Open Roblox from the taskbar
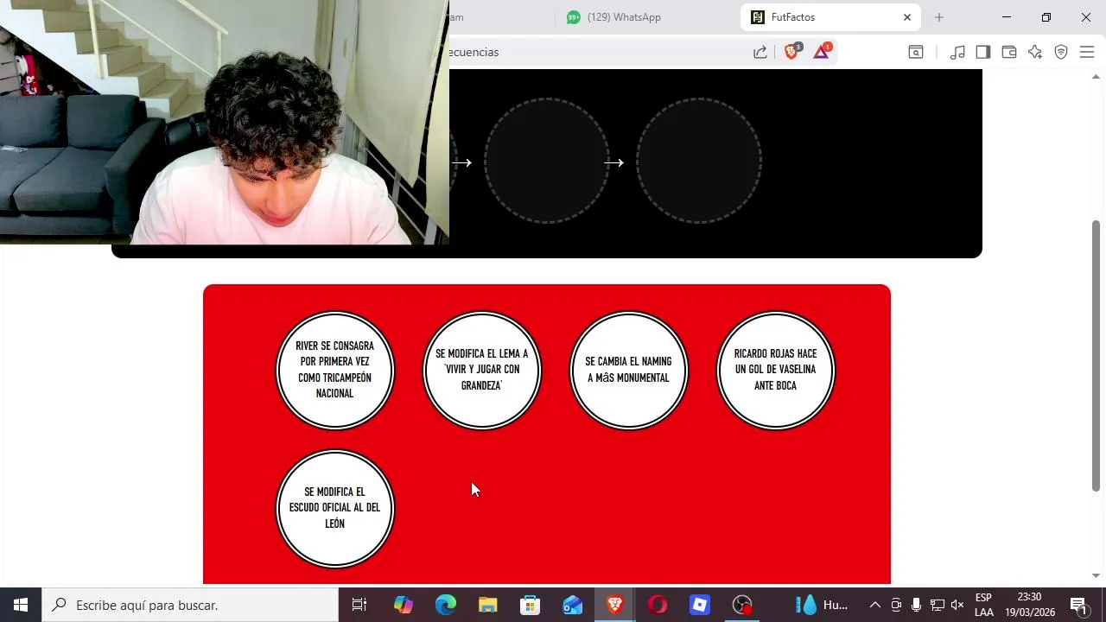The height and width of the screenshot is (622, 1106). pos(700,605)
